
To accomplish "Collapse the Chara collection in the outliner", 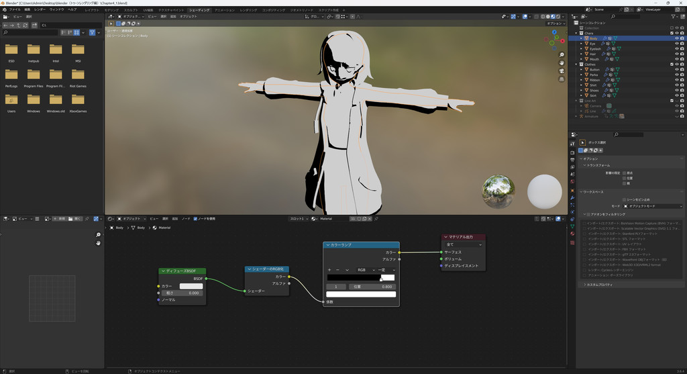I will click(576, 33).
